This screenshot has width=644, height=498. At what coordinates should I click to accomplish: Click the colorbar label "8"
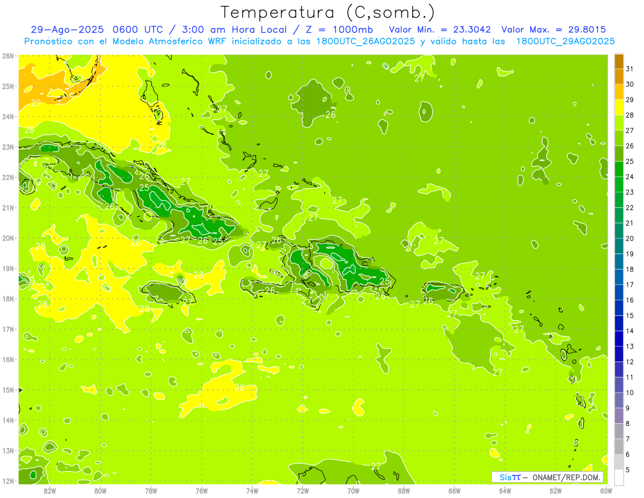point(628,423)
